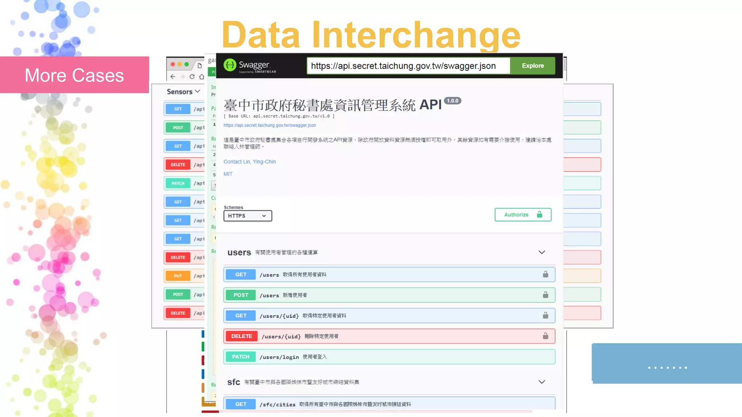Viewport: 742px width, 417px height.
Task: Focus the swagger.json URL input field
Action: pyautogui.click(x=408, y=66)
